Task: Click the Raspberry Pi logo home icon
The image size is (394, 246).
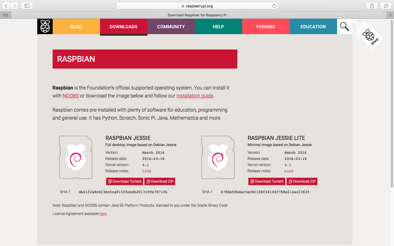Action: (45, 26)
